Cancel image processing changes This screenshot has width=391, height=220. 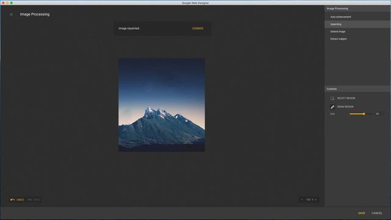pyautogui.click(x=377, y=213)
